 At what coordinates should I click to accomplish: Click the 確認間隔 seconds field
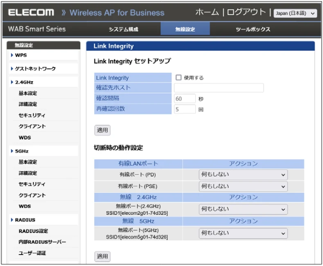pyautogui.click(x=185, y=98)
